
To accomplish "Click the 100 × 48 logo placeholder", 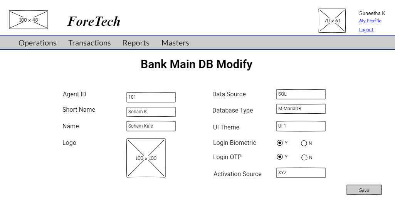I will [29, 20].
